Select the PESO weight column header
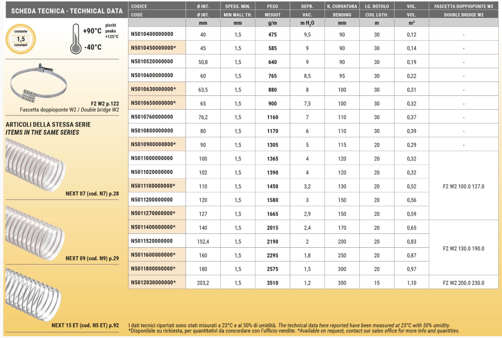This screenshot has width=502, height=338. tap(272, 6)
